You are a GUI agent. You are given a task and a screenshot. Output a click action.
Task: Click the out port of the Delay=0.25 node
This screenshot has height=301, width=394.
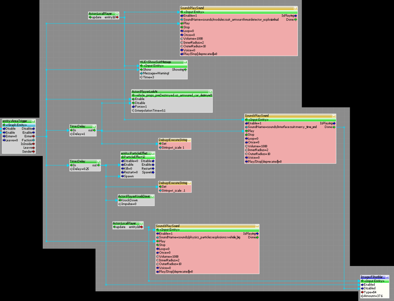point(99,165)
